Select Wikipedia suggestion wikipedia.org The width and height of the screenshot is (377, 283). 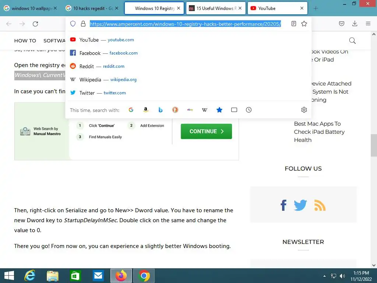point(188,80)
